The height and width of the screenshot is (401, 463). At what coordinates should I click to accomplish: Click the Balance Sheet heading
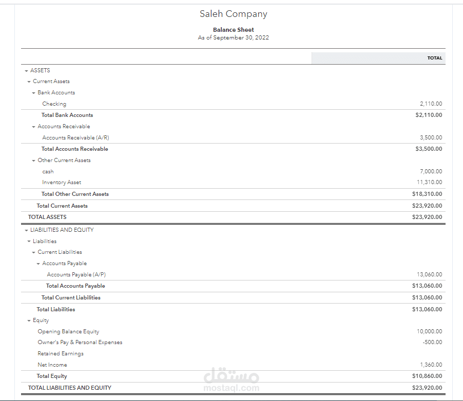point(233,30)
